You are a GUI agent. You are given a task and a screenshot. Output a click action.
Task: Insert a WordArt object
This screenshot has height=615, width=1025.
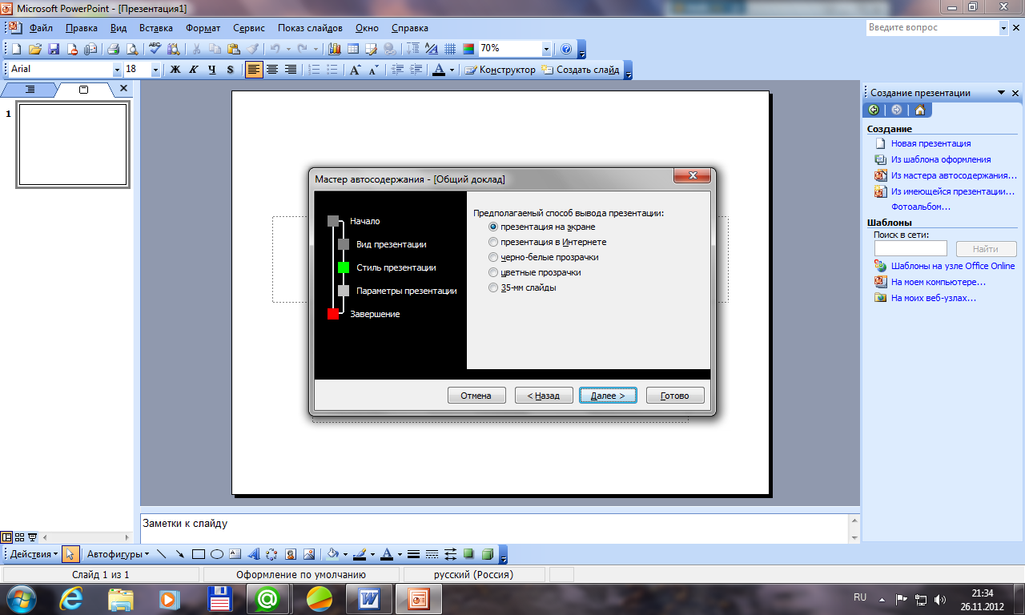click(x=253, y=553)
